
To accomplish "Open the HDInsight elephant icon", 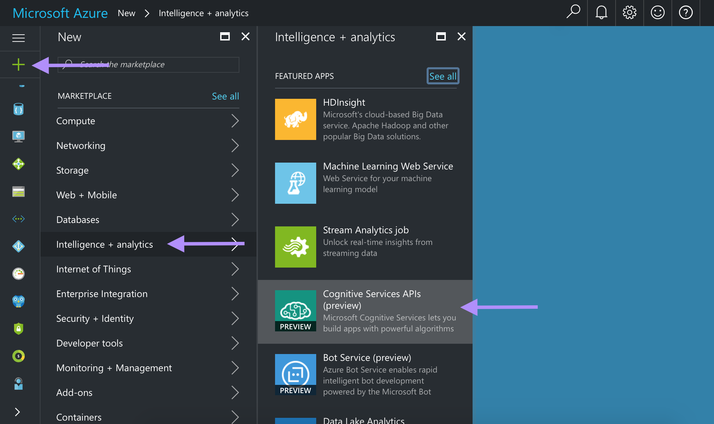I will (x=295, y=119).
